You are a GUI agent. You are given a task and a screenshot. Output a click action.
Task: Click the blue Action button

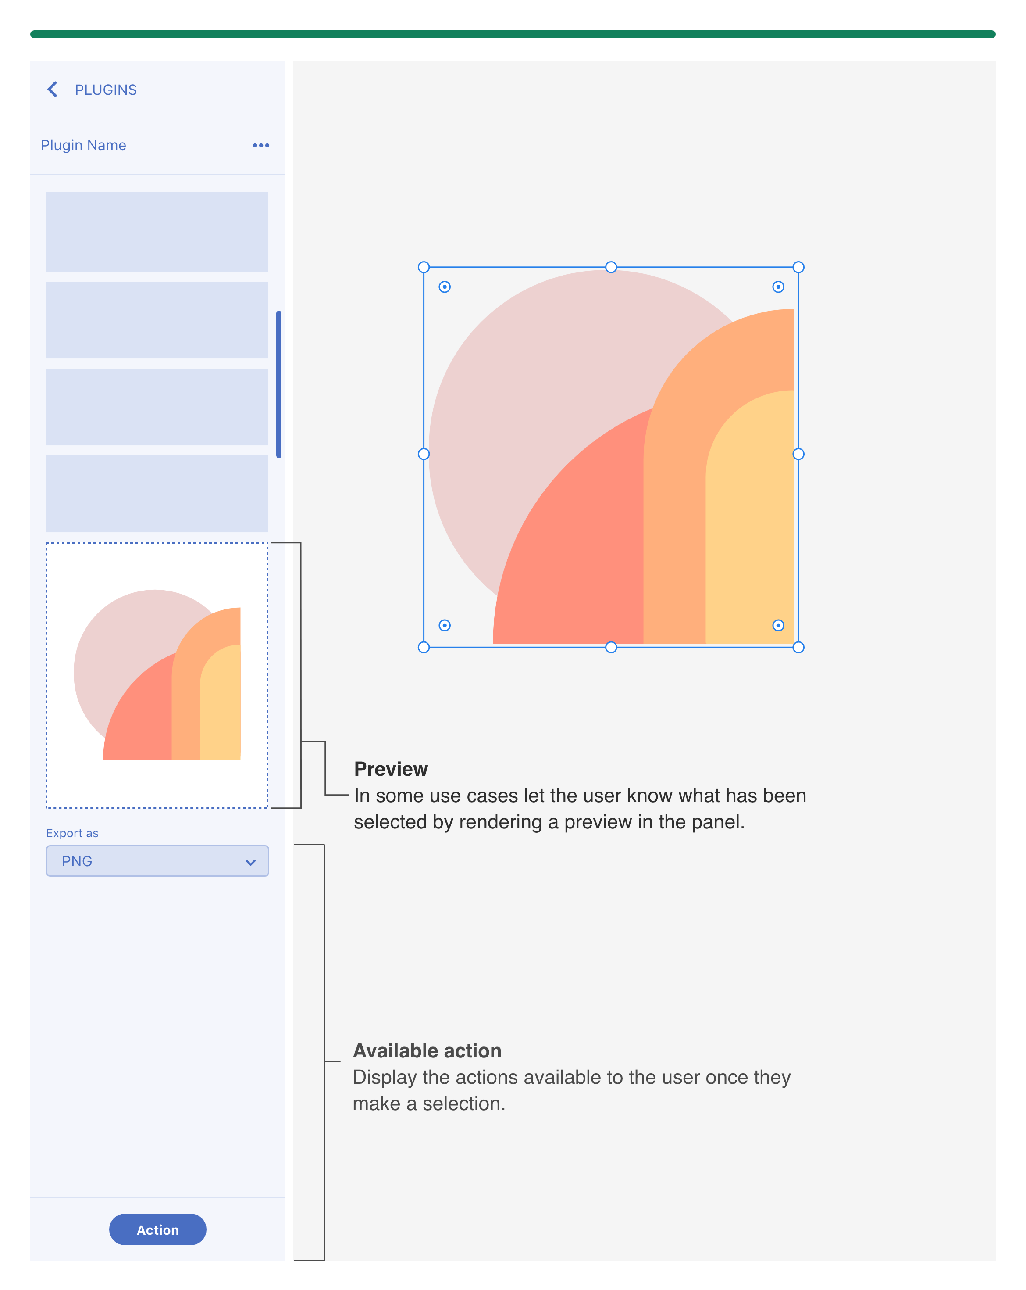click(158, 1229)
